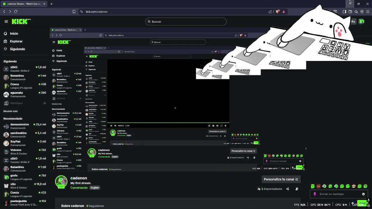Click the English language tag

coord(95,188)
